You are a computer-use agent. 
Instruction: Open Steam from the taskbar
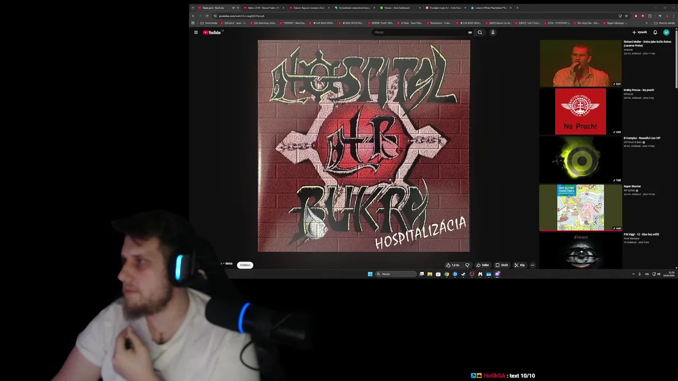[x=463, y=274]
